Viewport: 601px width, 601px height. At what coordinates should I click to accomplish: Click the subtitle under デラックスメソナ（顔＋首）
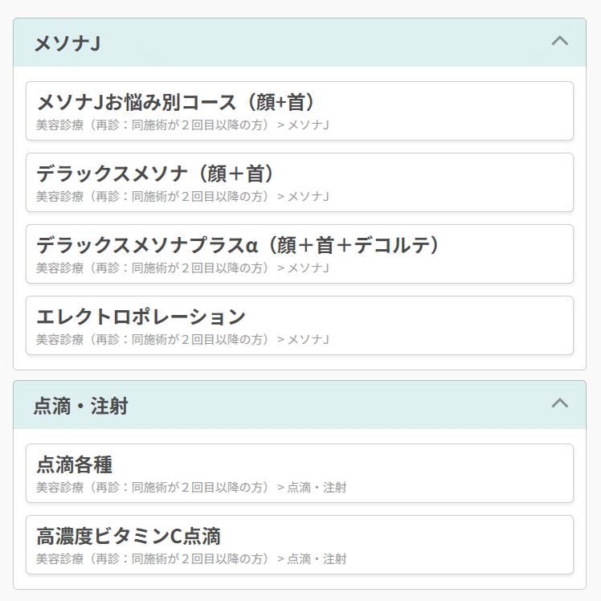pyautogui.click(x=153, y=197)
